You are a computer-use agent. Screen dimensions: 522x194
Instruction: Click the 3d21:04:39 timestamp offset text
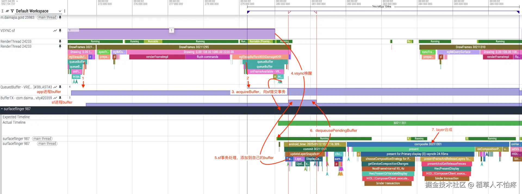8,1
